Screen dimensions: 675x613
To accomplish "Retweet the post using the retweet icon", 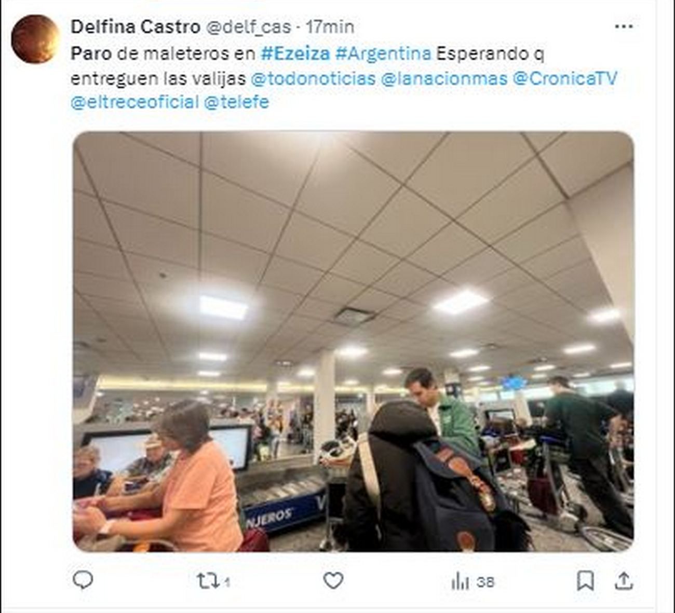I will click(x=208, y=581).
